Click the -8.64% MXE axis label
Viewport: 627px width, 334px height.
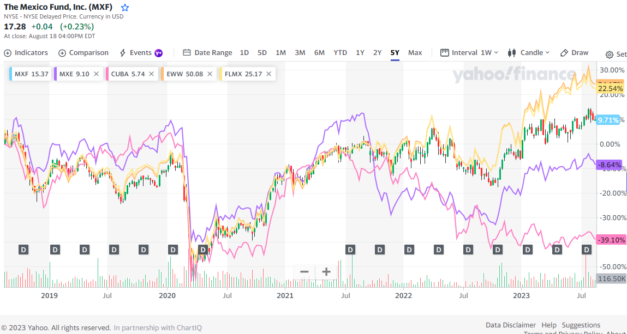pyautogui.click(x=610, y=165)
